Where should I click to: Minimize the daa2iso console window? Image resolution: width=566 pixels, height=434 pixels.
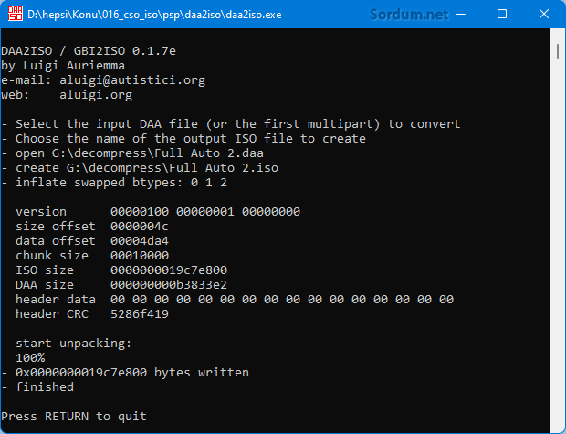click(461, 14)
